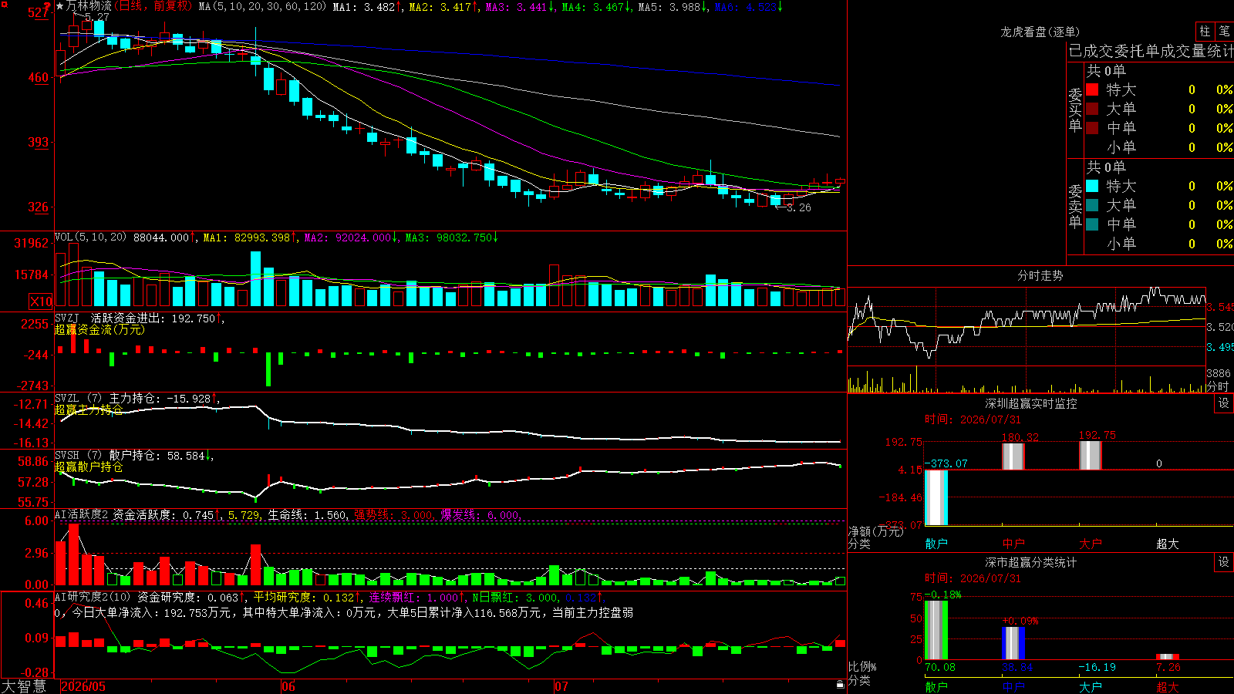The height and width of the screenshot is (694, 1234).
Task: Open 设 settings for 深圳超赢实时监控
Action: click(1224, 403)
